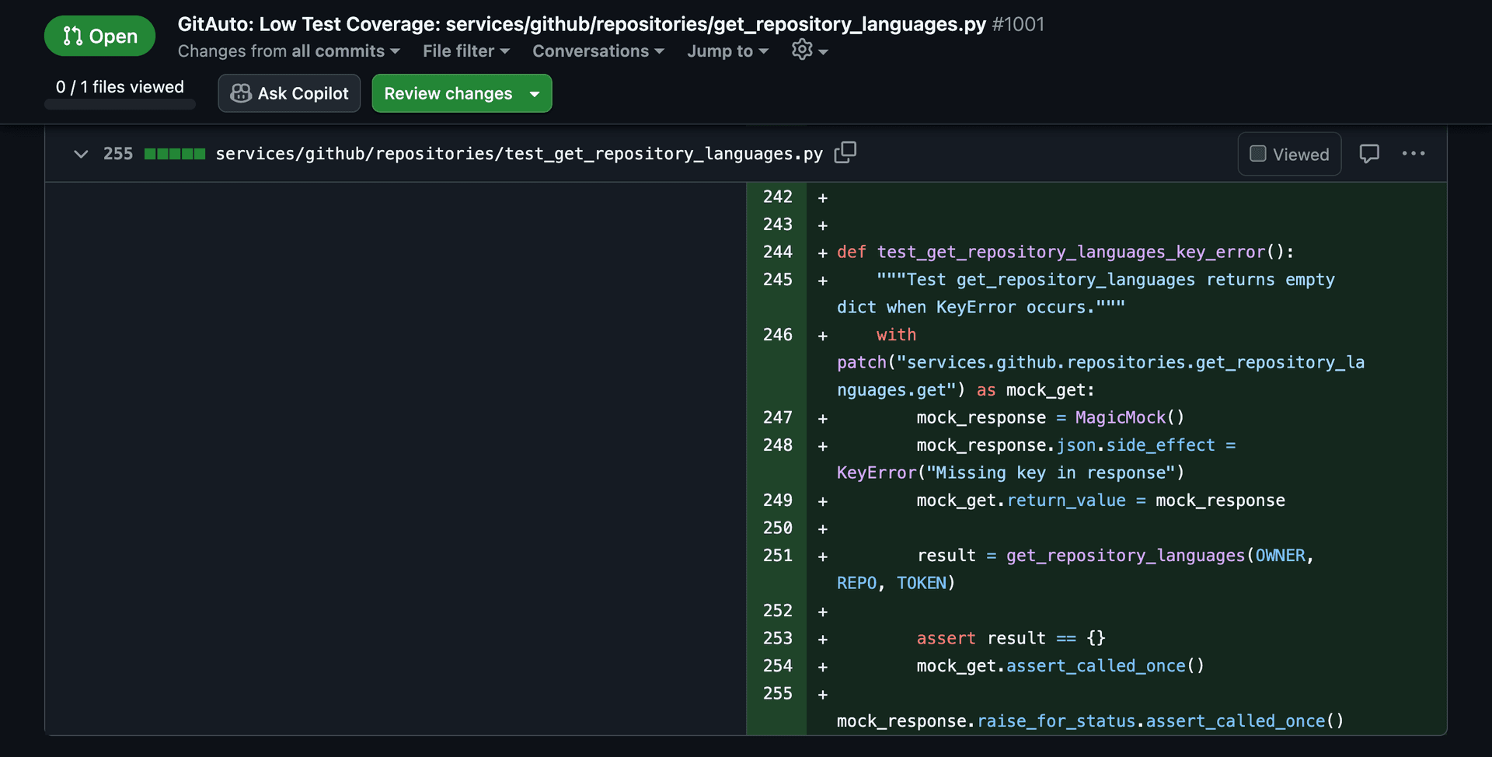Screen dimensions: 1492x757
Task: Collapse the test_get_repository_languages.py file diff
Action: [81, 154]
